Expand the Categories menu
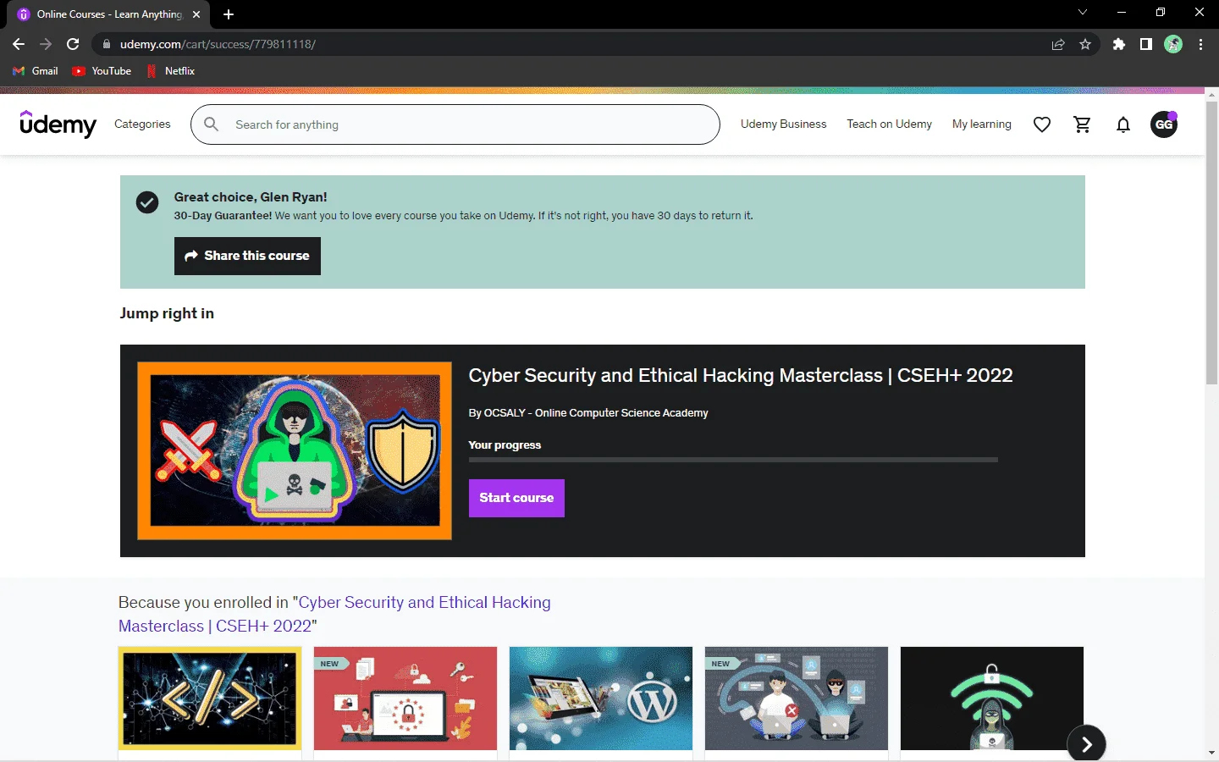The image size is (1219, 762). [142, 124]
